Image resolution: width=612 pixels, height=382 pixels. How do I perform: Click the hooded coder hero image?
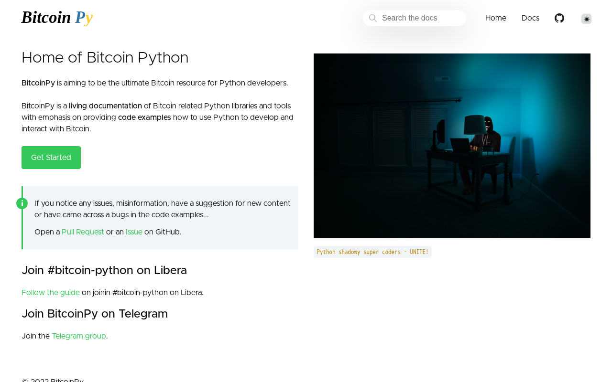pos(452,146)
